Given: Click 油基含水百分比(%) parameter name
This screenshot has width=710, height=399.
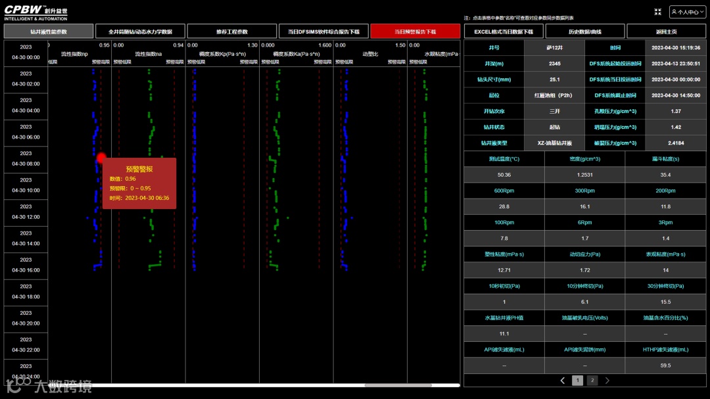Looking at the screenshot, I should [x=665, y=318].
